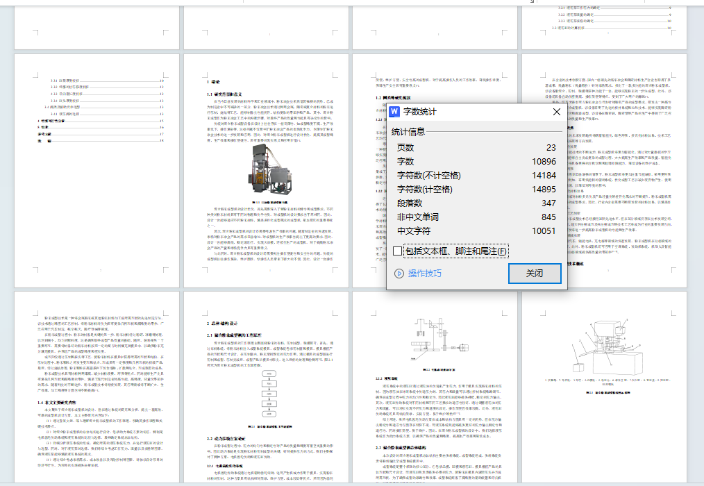The width and height of the screenshot is (704, 486).
Task: Click the 1.2 国内外研究现状 heading
Action: [x=393, y=97]
